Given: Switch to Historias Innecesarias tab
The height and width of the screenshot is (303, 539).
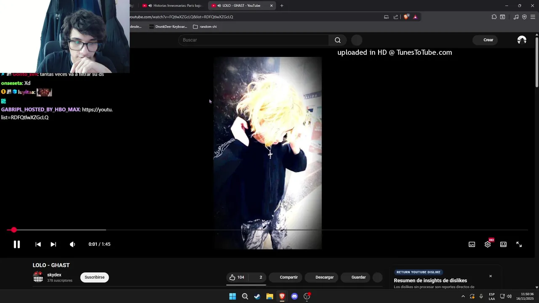Looking at the screenshot, I should (x=173, y=5).
